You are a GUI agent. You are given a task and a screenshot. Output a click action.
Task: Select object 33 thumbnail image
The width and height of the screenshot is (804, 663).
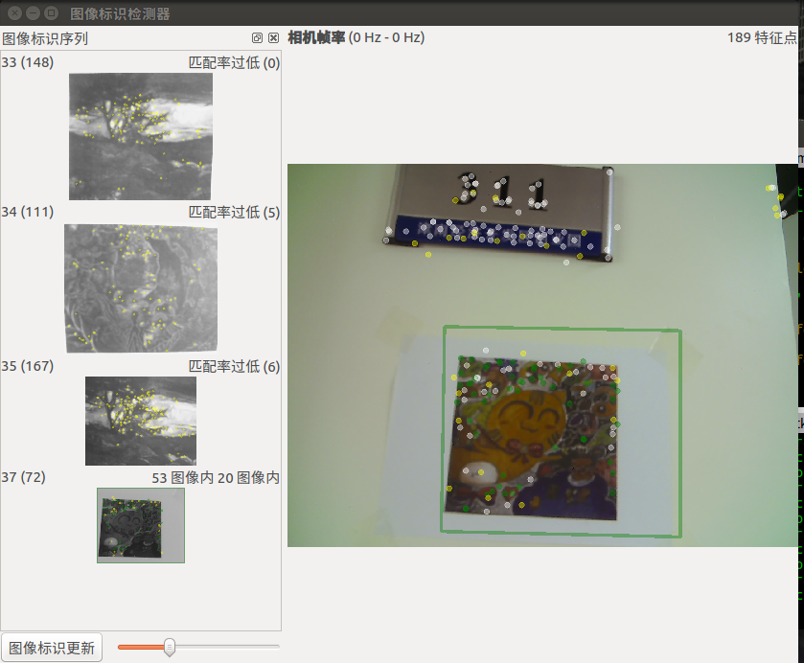coord(140,136)
